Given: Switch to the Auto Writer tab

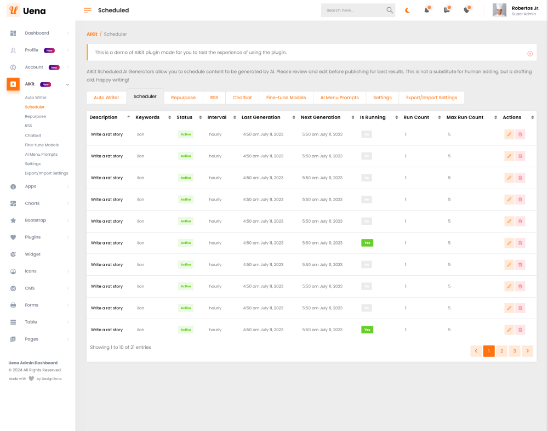Looking at the screenshot, I should (x=106, y=98).
